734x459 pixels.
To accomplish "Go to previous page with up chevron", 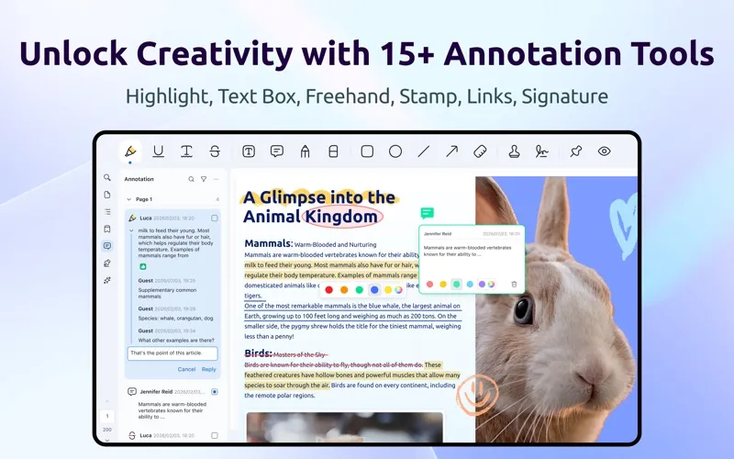I will (x=107, y=402).
